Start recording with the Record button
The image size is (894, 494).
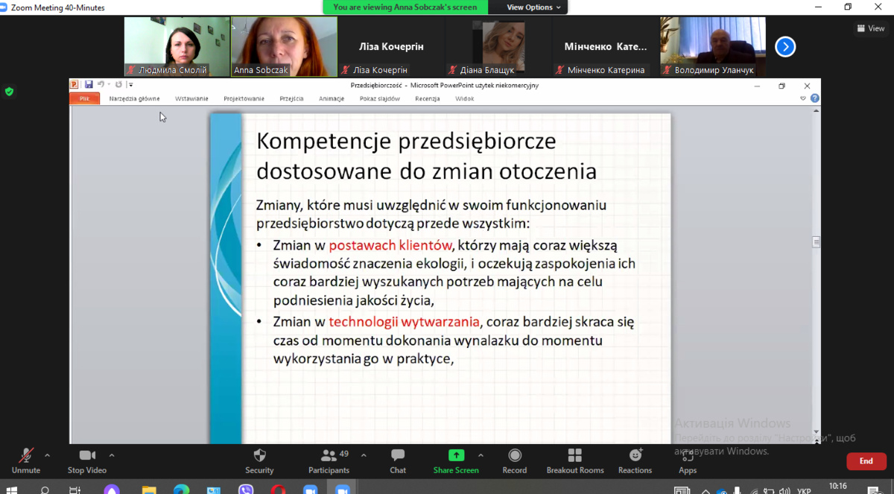click(514, 461)
